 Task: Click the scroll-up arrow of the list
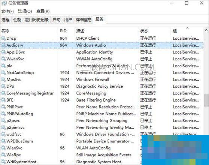206,30
